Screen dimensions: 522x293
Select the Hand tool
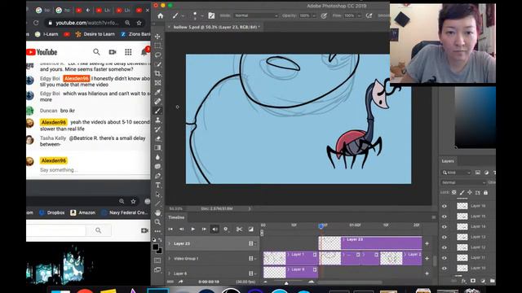pos(157,213)
